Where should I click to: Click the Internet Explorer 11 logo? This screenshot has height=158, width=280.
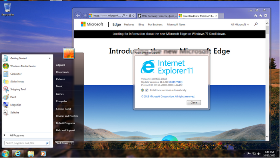pos(167,67)
